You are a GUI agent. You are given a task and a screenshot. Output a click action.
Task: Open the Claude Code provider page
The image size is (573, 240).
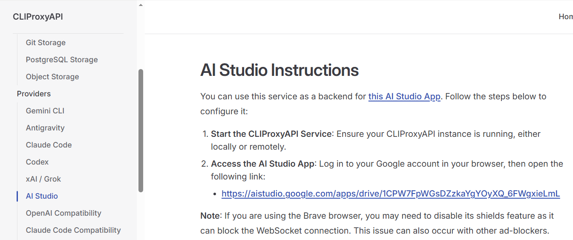pyautogui.click(x=49, y=145)
